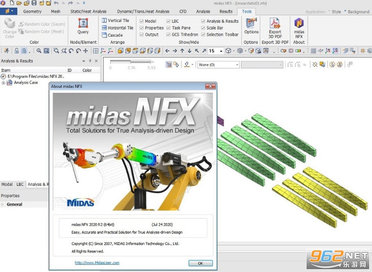Open the rotation angle 15 dropdown
The height and width of the screenshot is (272, 372).
(221, 51)
